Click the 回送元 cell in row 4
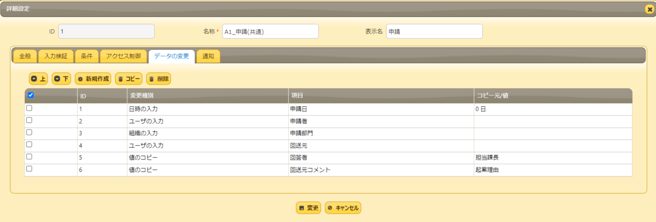The height and width of the screenshot is (222, 656). (x=381, y=146)
